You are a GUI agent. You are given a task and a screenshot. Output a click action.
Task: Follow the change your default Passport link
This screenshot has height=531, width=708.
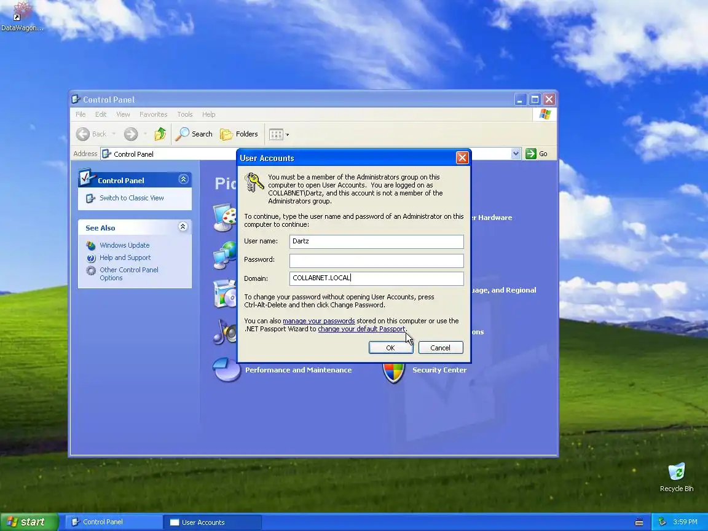(x=361, y=329)
